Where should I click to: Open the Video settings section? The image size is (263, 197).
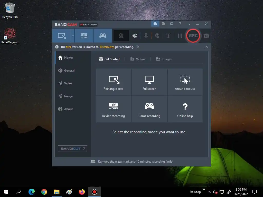73,83
